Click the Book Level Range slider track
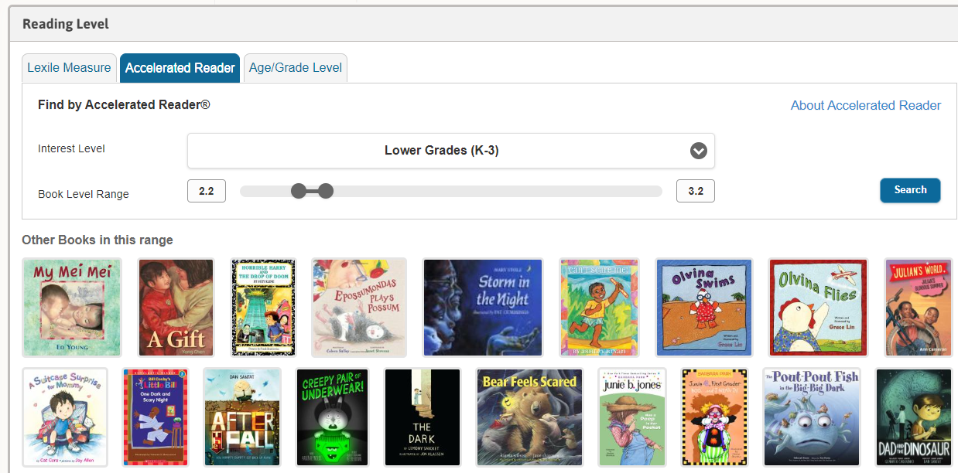 pyautogui.click(x=451, y=191)
